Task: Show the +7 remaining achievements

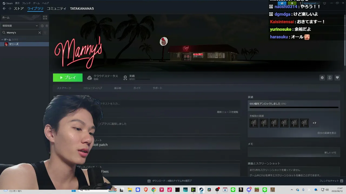Action: 314,123
